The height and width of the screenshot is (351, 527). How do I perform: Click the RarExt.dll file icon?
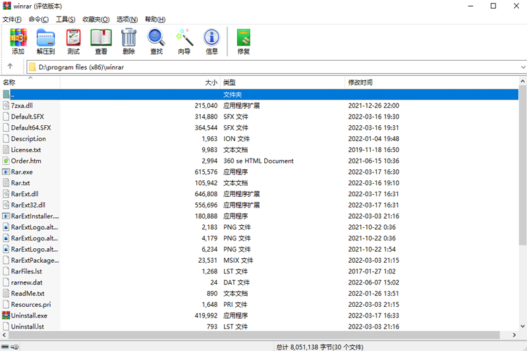coord(6,194)
